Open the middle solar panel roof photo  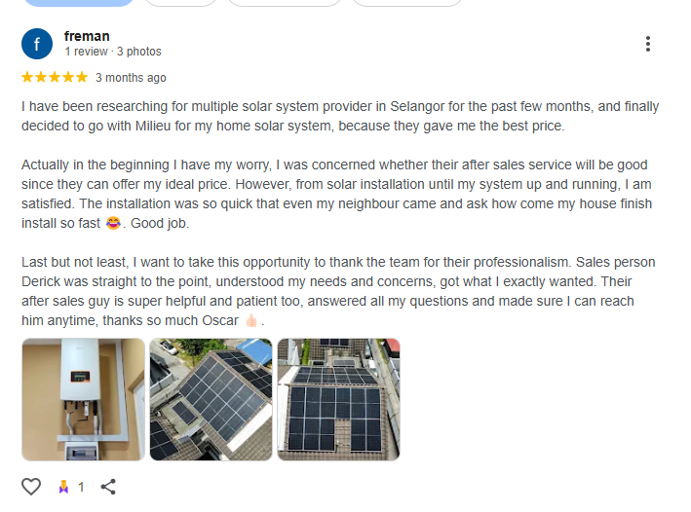point(211,399)
